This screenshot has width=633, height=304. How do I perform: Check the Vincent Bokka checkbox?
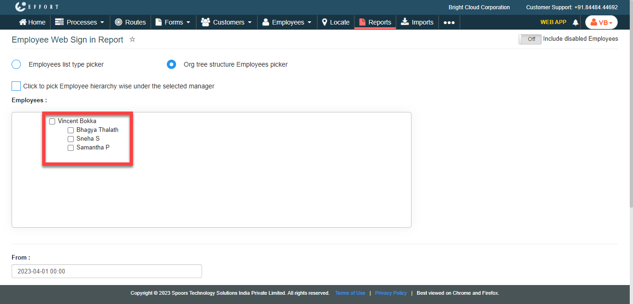[52, 121]
